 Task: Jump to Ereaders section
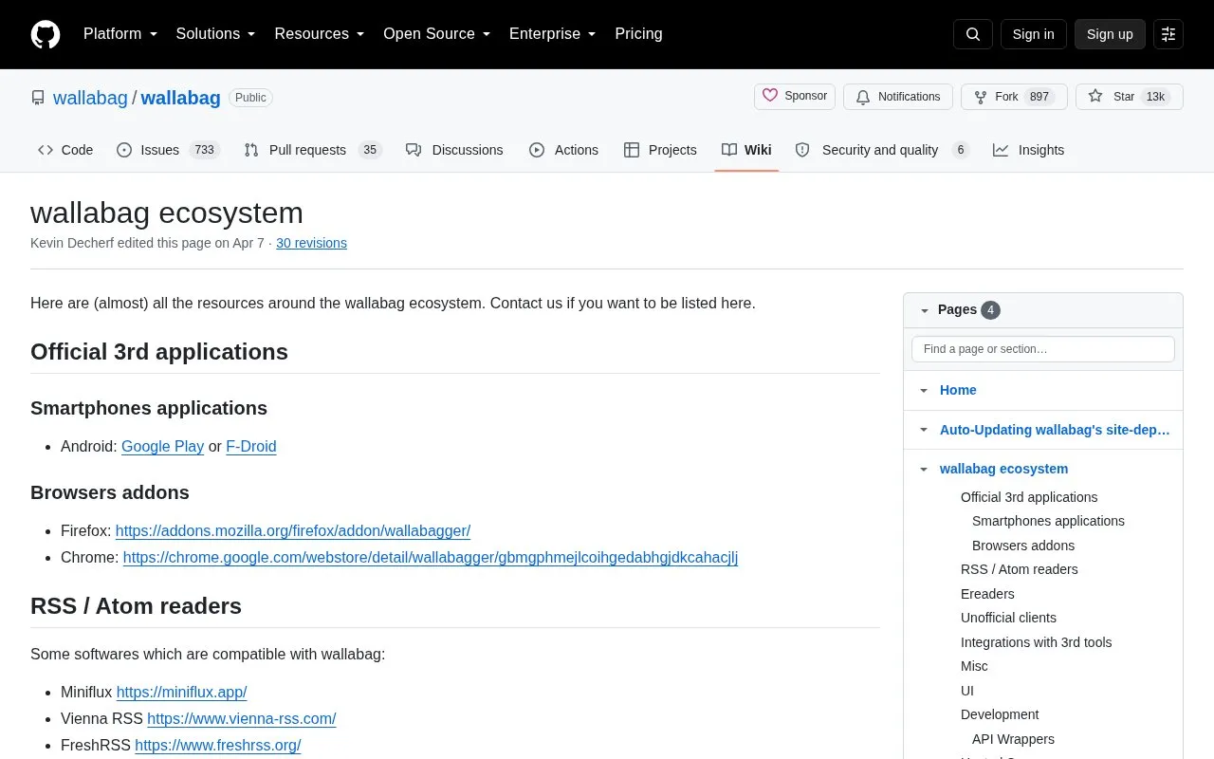987,594
